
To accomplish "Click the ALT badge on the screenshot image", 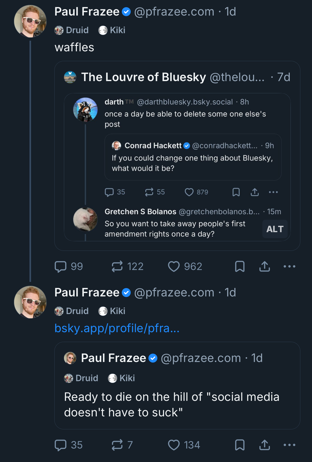I will pyautogui.click(x=275, y=229).
